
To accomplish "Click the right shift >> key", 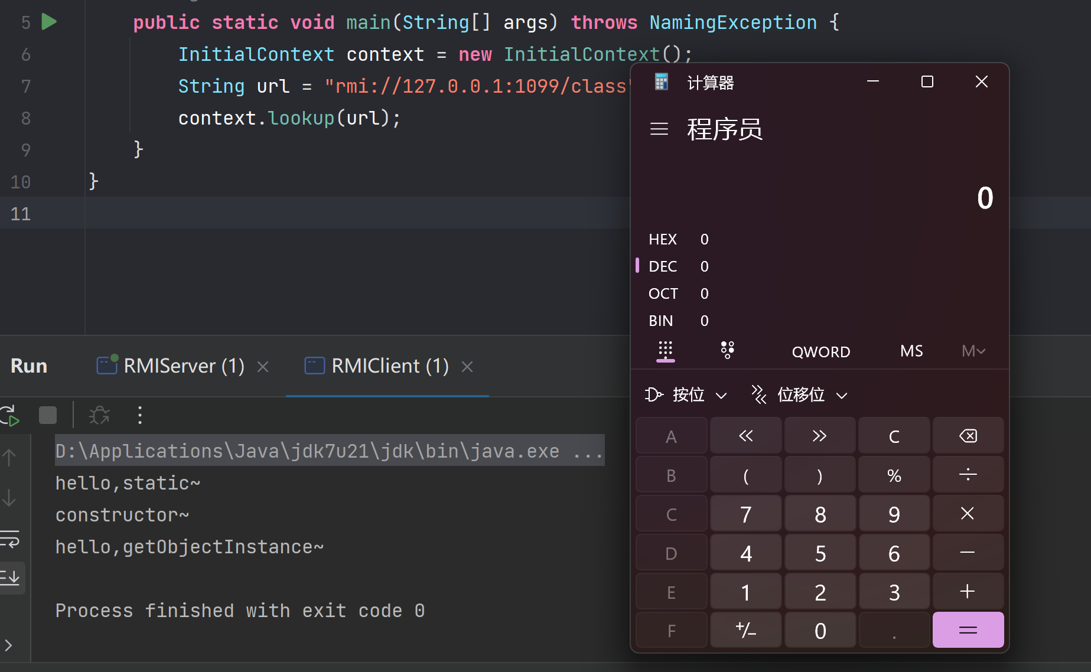I will point(820,436).
